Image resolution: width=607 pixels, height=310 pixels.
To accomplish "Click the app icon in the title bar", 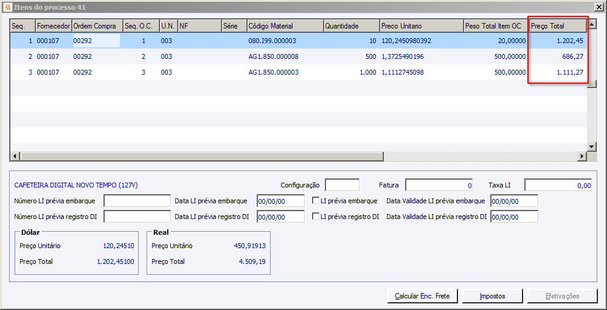I will click(x=7, y=6).
